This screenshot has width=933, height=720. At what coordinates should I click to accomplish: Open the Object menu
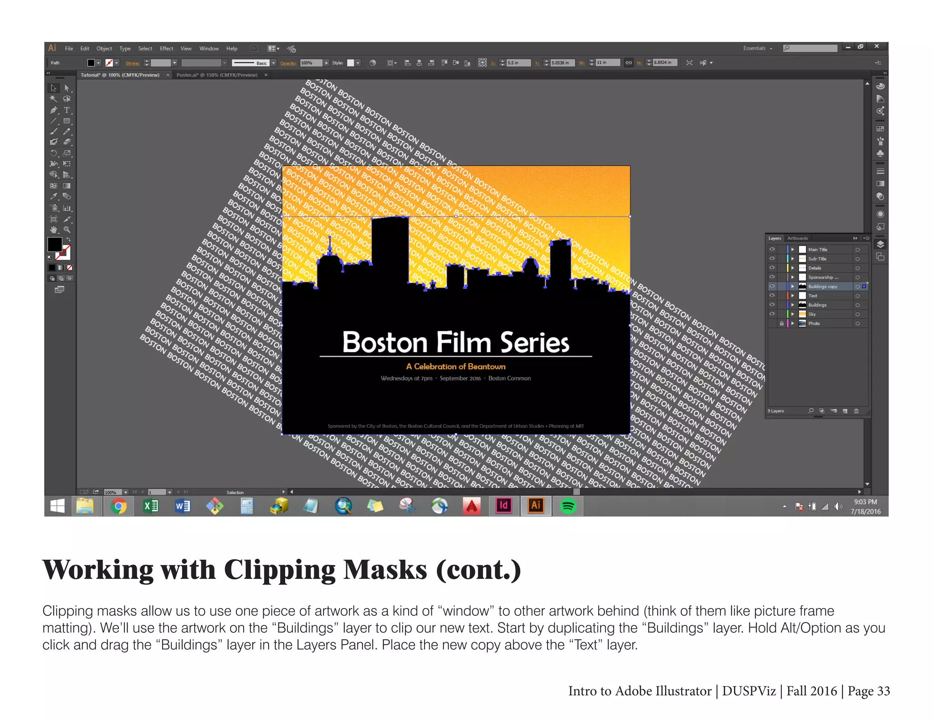104,49
